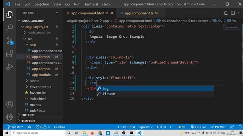Open the Help menu

106,4
